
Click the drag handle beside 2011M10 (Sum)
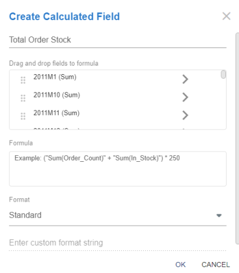pos(23,98)
